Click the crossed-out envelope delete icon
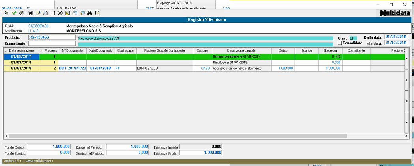The width and height of the screenshot is (414, 166). (60, 13)
